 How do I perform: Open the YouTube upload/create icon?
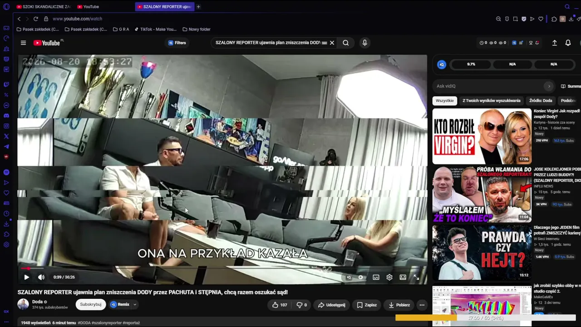(554, 43)
